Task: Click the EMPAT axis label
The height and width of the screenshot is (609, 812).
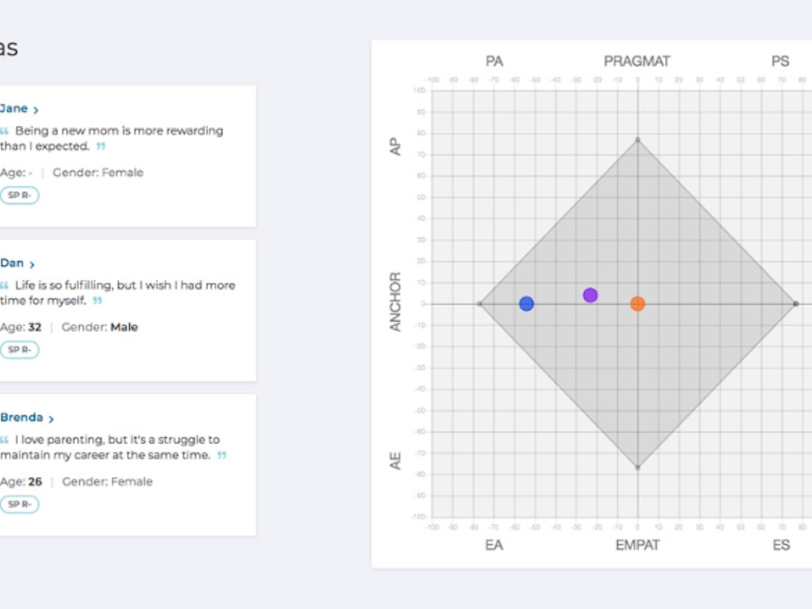Action: tap(637, 546)
